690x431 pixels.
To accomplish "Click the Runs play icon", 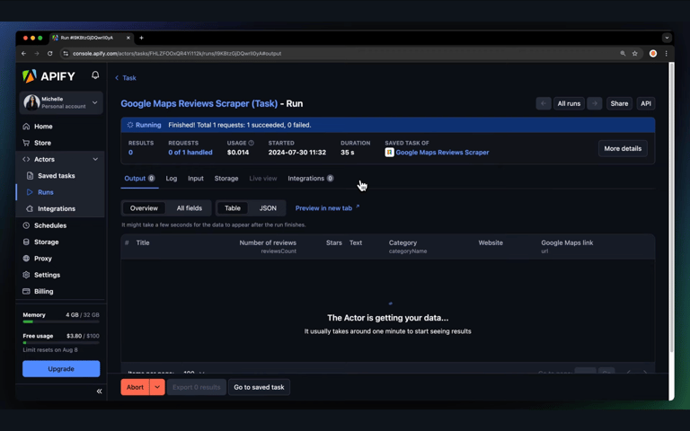I will [30, 192].
